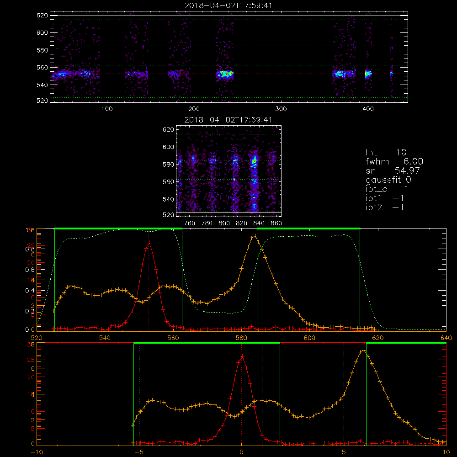457x457 pixels.
Task: Click x-axis label 10 of the bottom plot
Action: (x=446, y=452)
